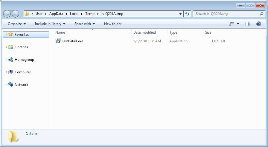
Task: Click the search is-Q201A.tmp input field
Action: pyautogui.click(x=226, y=14)
